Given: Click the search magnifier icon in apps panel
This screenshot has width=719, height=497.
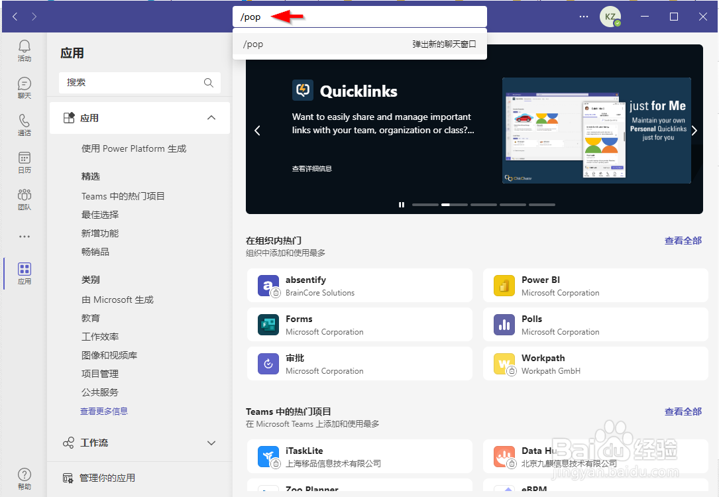Looking at the screenshot, I should (209, 83).
